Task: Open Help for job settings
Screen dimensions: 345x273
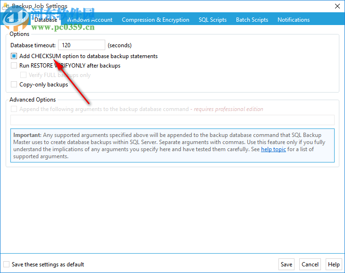Action: click(334, 264)
